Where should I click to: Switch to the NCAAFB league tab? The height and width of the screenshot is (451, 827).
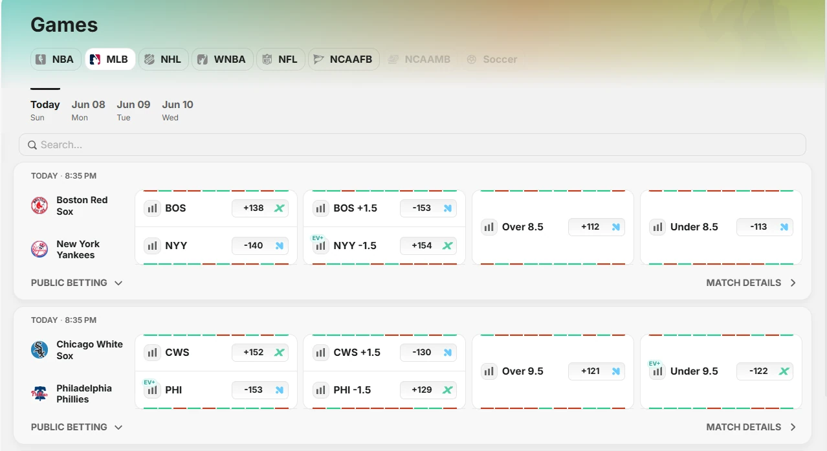click(x=344, y=60)
